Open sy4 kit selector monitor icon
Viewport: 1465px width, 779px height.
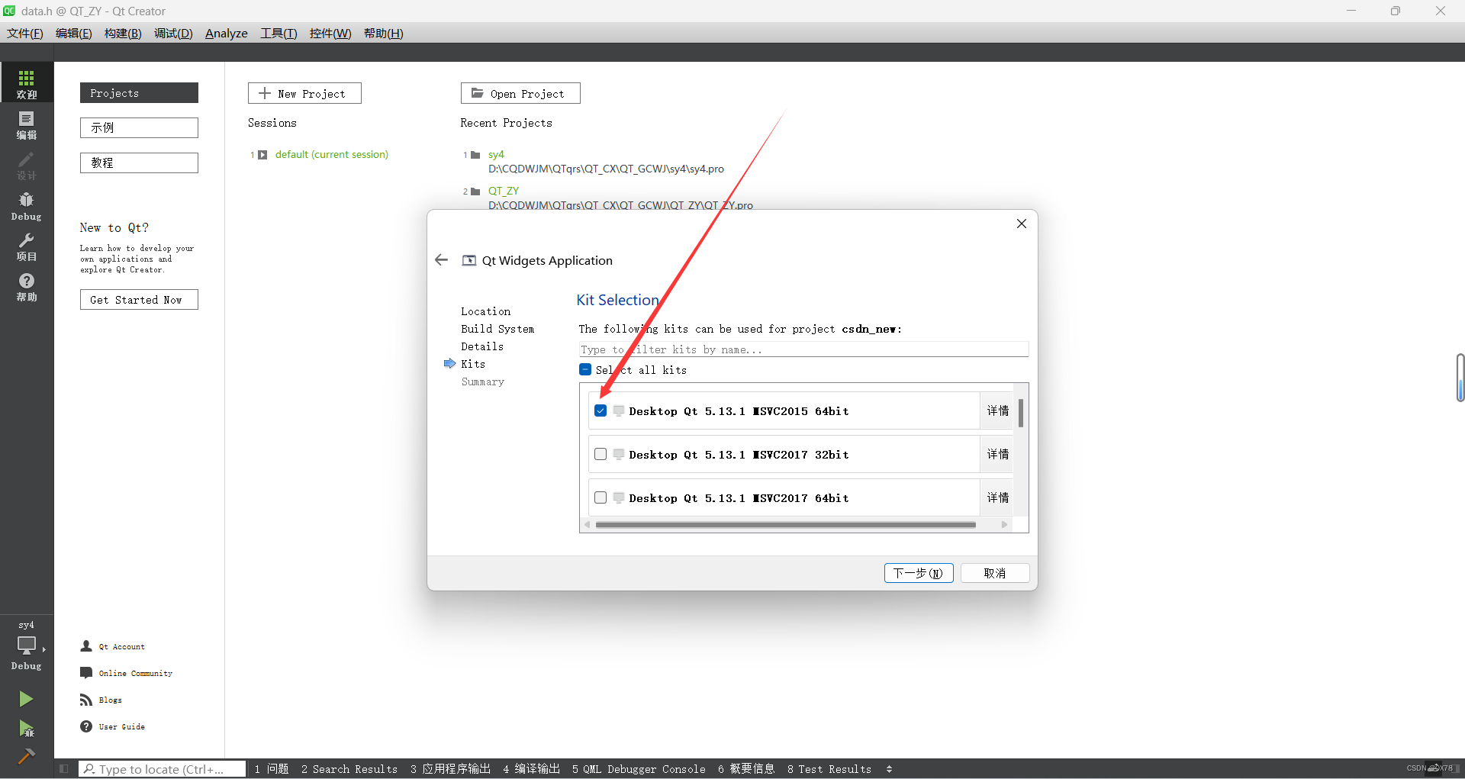point(27,645)
